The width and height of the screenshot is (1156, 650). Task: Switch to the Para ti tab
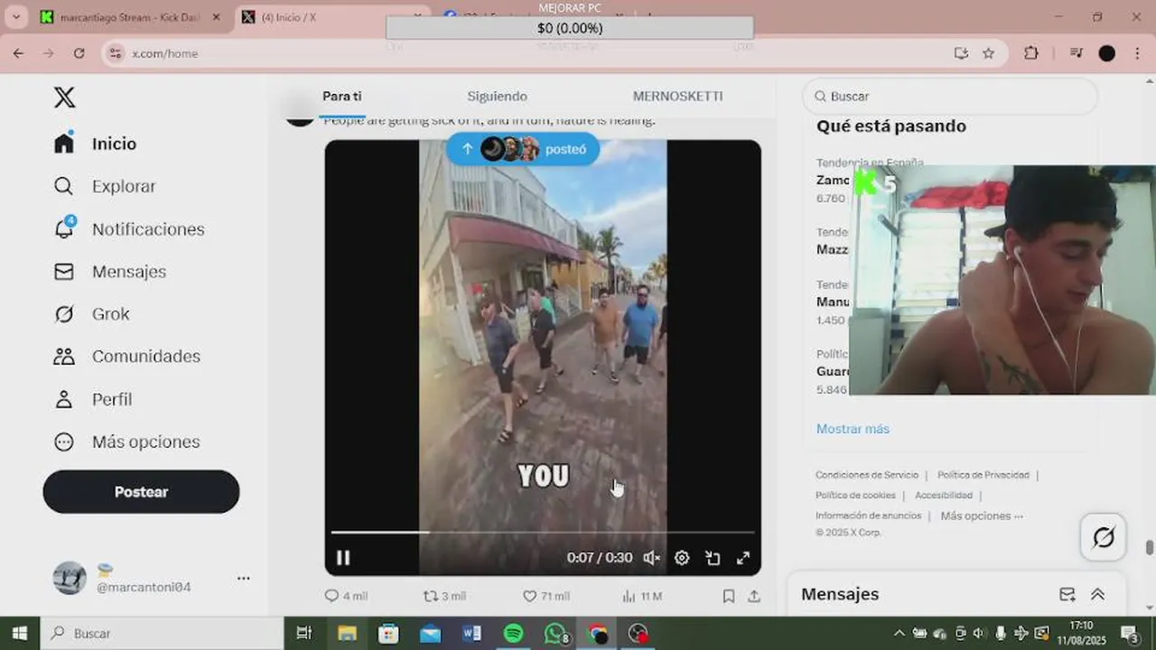pyautogui.click(x=342, y=97)
